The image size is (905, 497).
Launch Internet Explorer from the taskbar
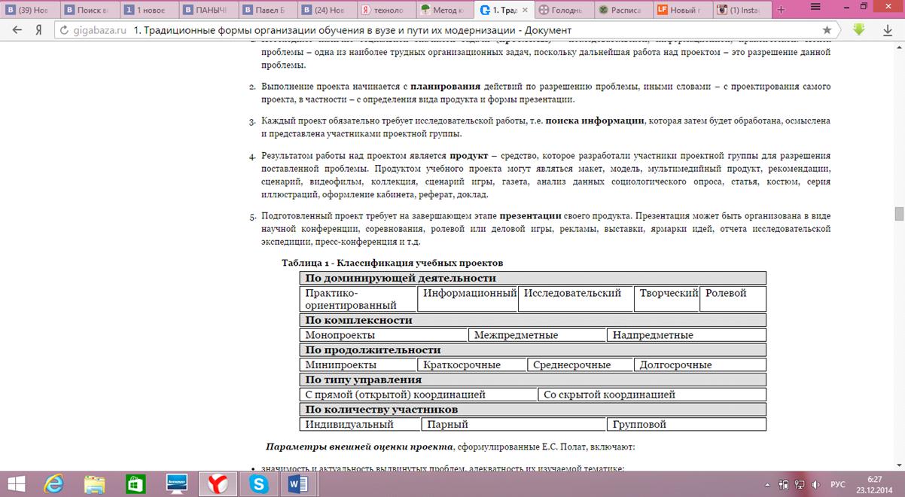54,483
